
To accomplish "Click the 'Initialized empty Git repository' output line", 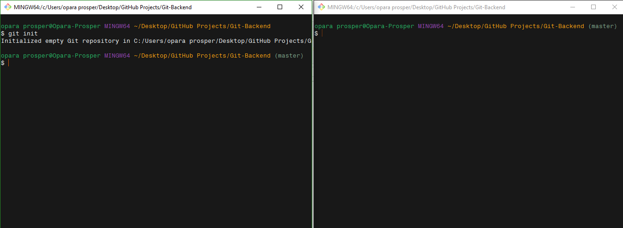I will tap(156, 41).
